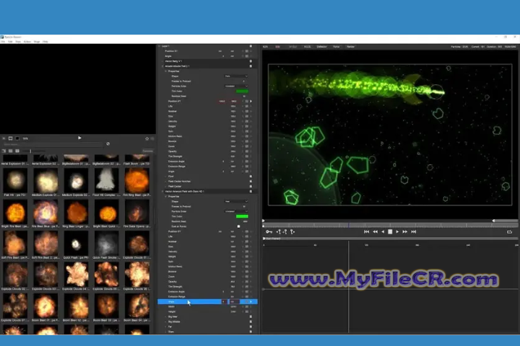520x346 pixels.
Task: Expand the Arcade Missile Trail 2 1 emitter row
Action: click(x=162, y=66)
